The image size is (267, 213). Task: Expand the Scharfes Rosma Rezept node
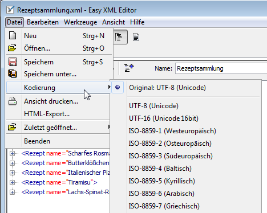point(12,153)
